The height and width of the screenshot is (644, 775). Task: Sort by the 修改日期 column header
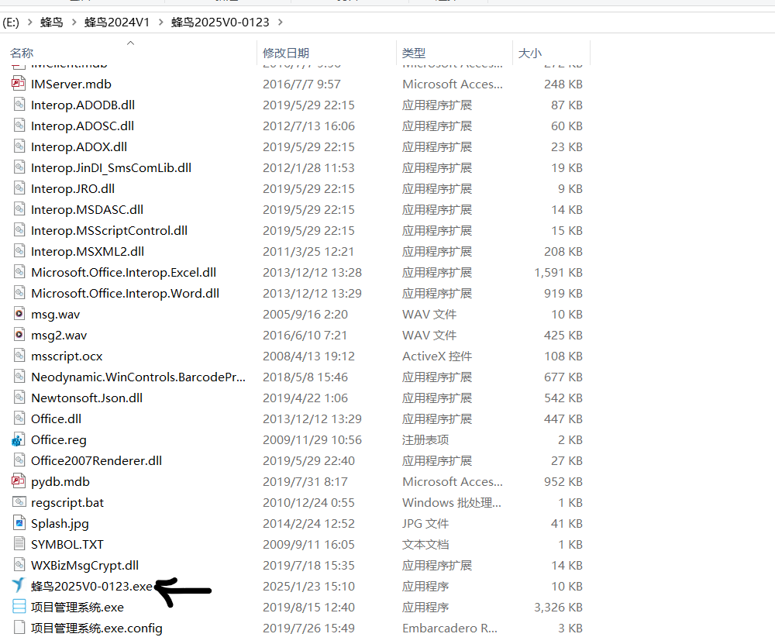286,53
